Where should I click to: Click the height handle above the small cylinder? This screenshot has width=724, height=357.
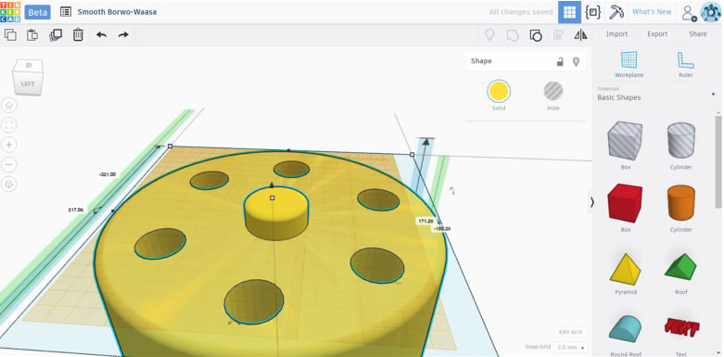pos(272,185)
